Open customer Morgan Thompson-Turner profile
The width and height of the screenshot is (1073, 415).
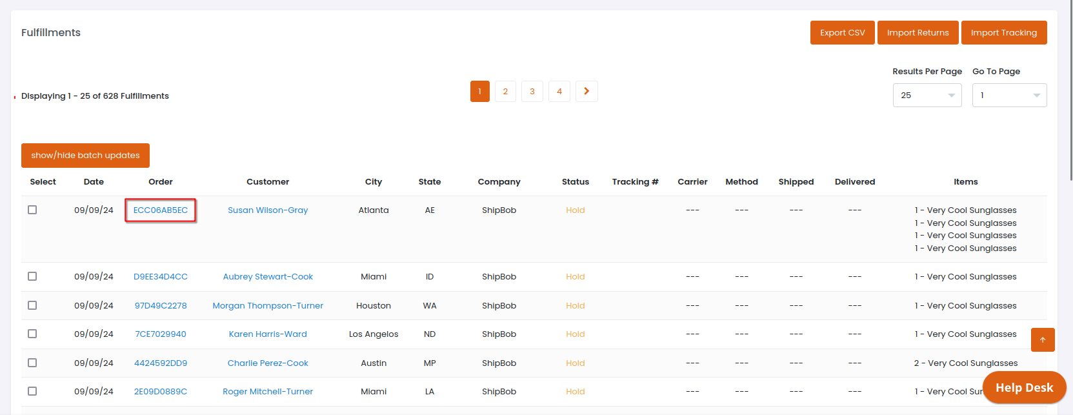tap(268, 306)
